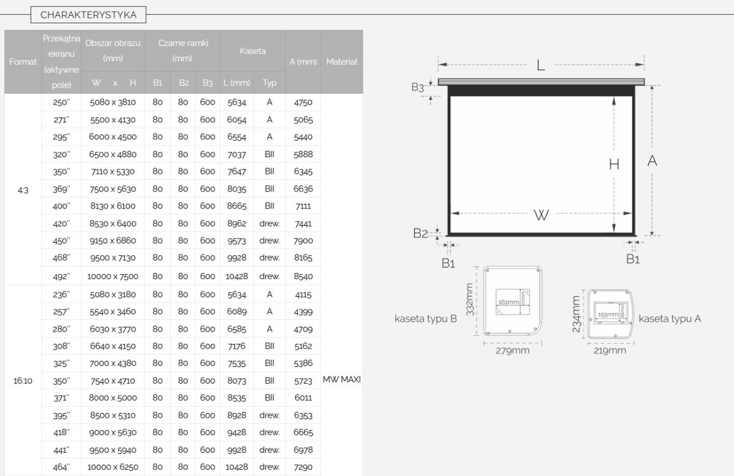The image size is (734, 476).
Task: Click the Materiał column header
Action: pyautogui.click(x=342, y=62)
